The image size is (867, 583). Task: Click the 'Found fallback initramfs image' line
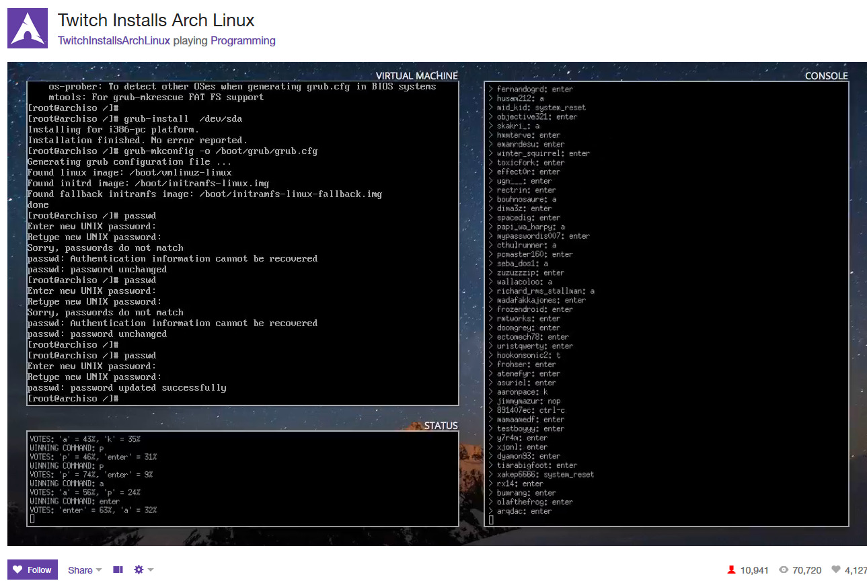tap(204, 194)
